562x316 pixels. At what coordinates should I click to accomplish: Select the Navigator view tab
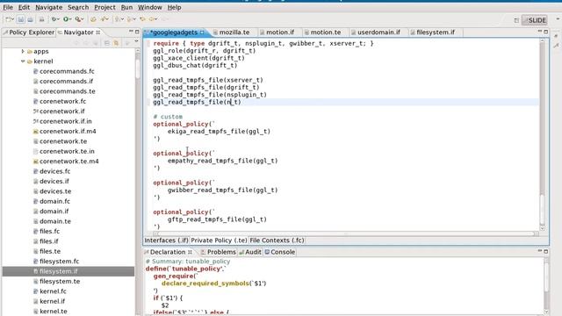(78, 32)
